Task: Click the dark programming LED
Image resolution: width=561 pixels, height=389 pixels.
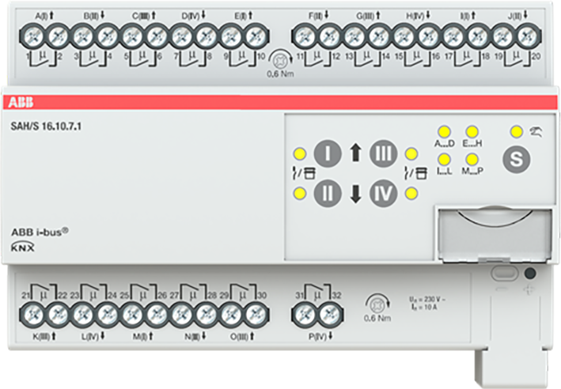Action: click(x=530, y=274)
